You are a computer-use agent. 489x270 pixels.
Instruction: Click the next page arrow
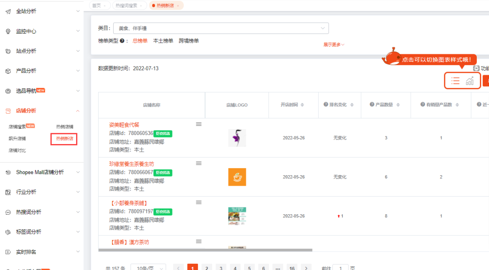306,268
